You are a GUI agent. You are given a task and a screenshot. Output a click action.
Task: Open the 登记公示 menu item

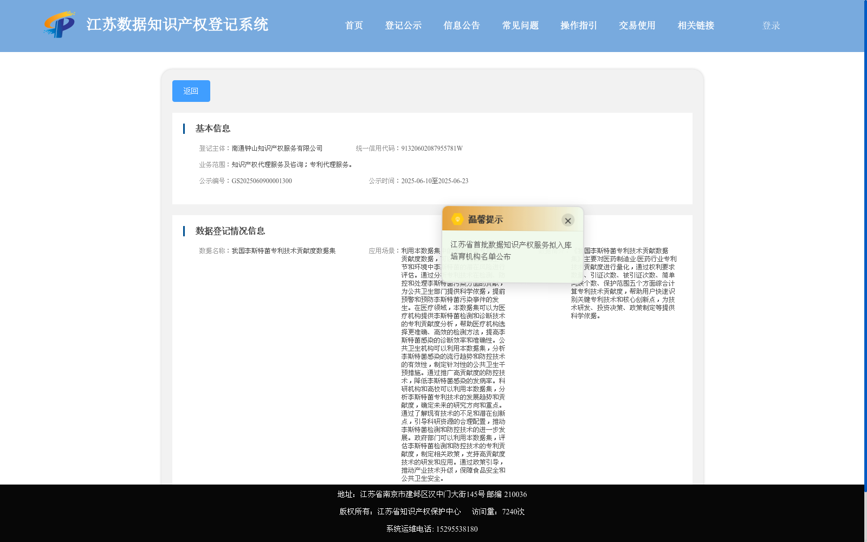(403, 25)
